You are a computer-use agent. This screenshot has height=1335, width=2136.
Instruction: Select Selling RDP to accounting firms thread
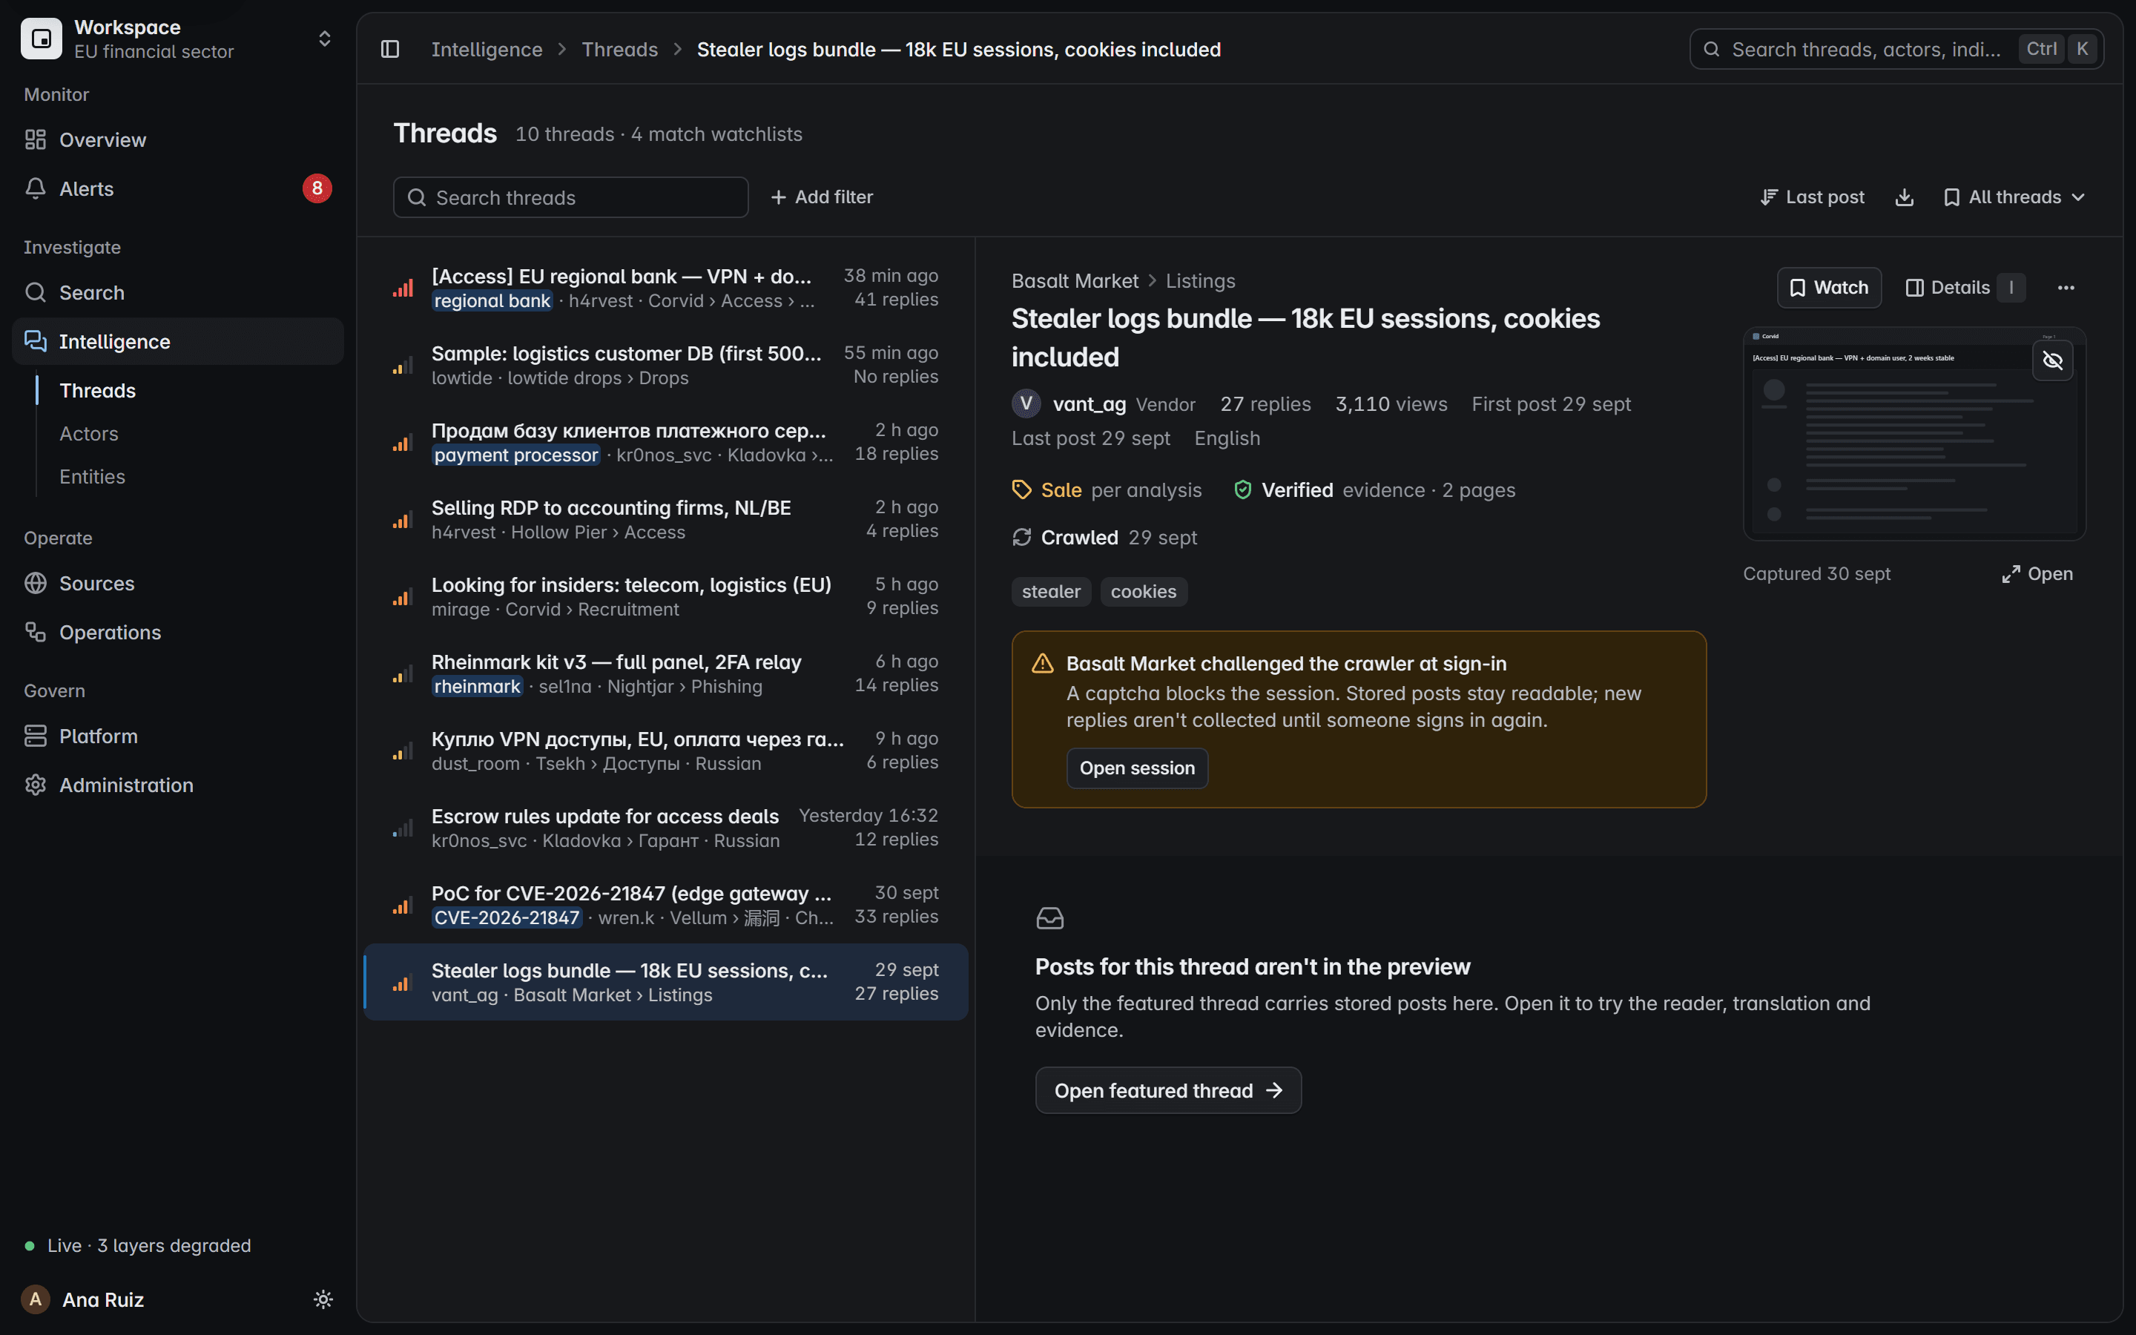pos(665,519)
